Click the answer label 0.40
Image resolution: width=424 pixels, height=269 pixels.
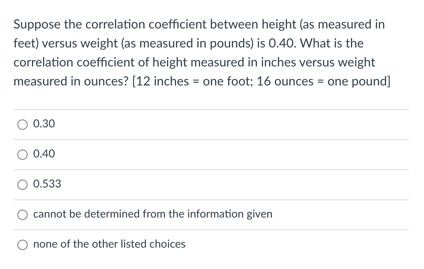point(44,153)
